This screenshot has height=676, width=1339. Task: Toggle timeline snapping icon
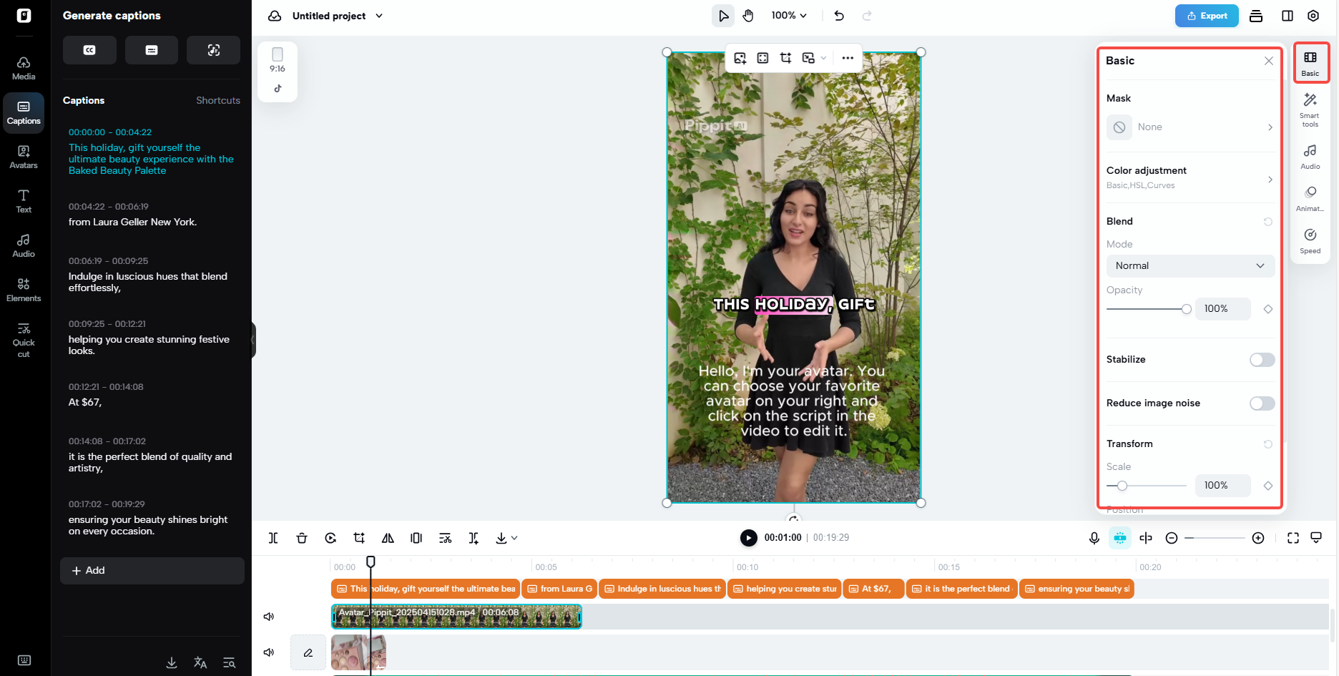(1120, 538)
